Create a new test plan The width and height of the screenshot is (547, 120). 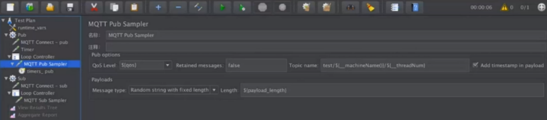(x=10, y=7)
